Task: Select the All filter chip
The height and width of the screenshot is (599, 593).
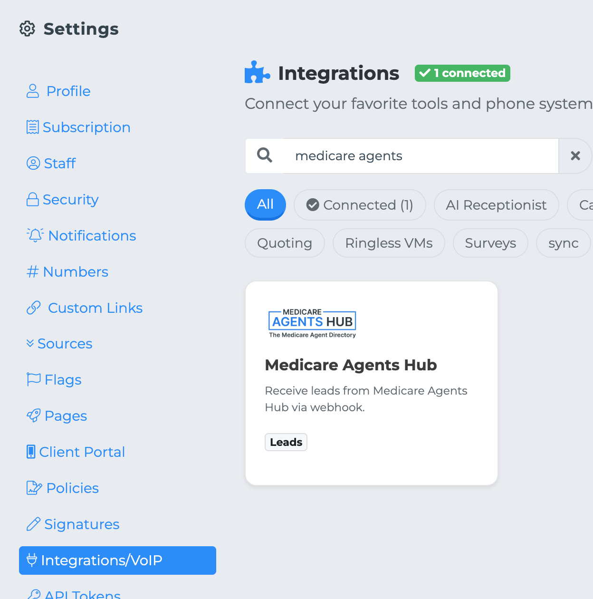Action: [265, 204]
